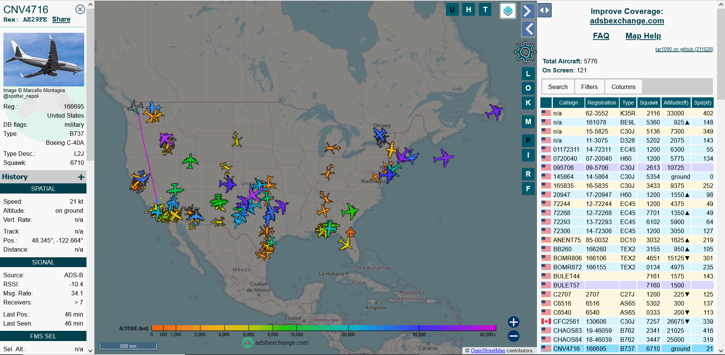Toggle the H map button

click(x=469, y=10)
